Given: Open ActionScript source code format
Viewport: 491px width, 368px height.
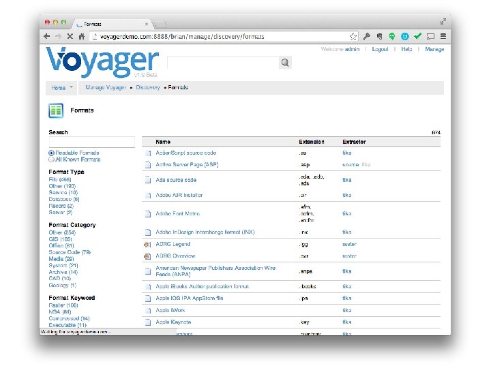Looking at the screenshot, I should [x=186, y=153].
